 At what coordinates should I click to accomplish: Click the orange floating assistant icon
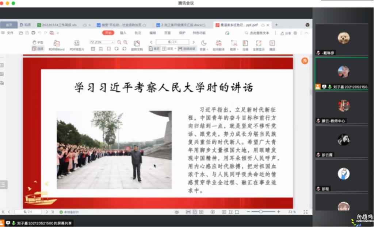coord(305,61)
